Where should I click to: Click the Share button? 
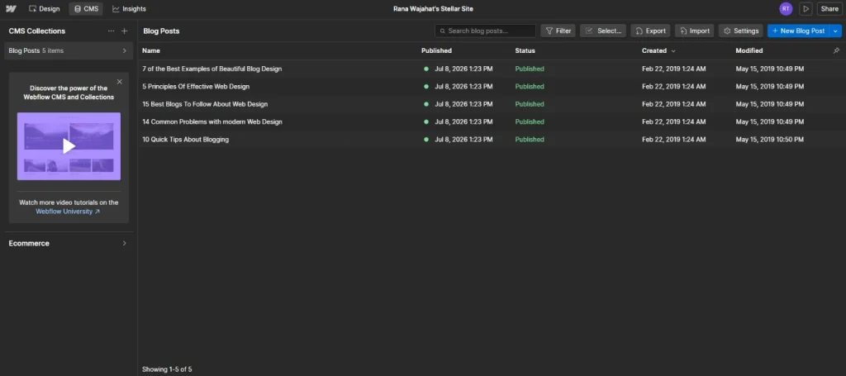829,8
